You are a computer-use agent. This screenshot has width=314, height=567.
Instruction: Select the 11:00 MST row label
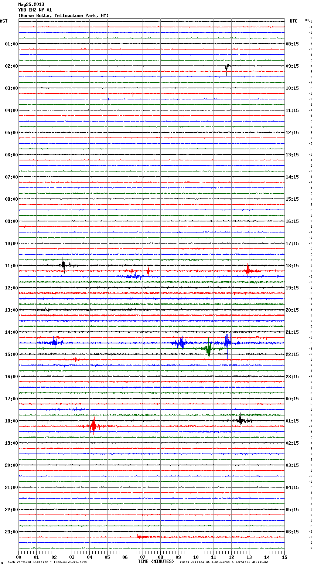tap(11, 266)
